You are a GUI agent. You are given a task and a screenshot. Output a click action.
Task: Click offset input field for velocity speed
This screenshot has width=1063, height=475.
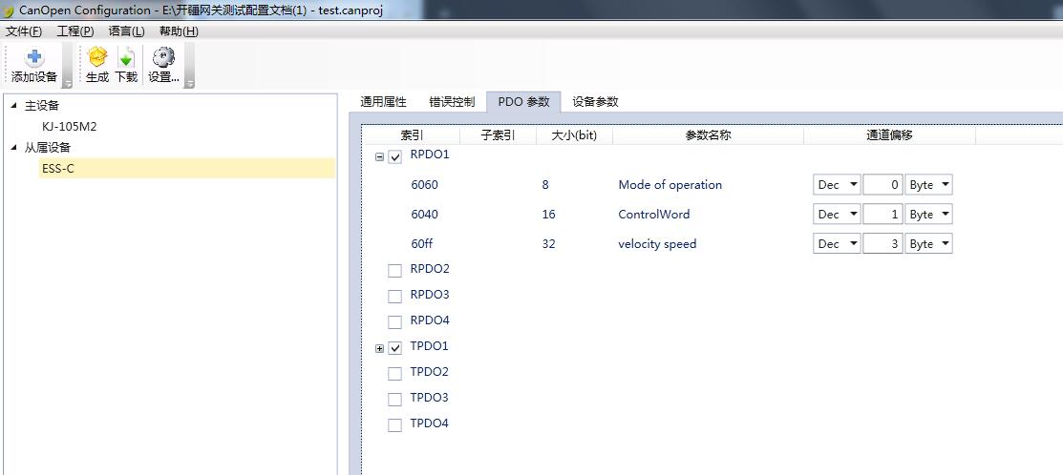coord(882,244)
